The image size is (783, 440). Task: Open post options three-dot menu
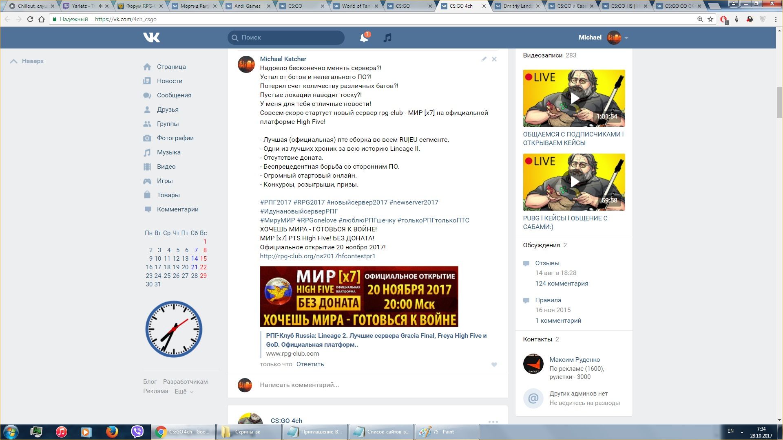click(493, 422)
